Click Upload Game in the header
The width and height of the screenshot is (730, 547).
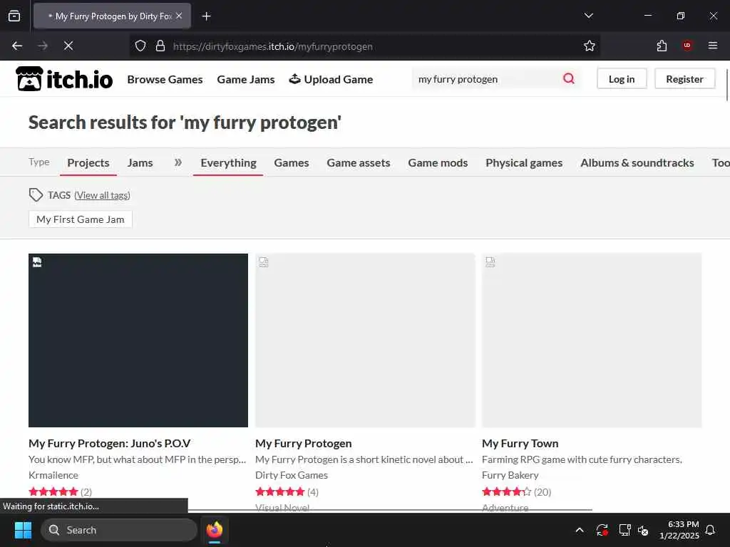(331, 80)
